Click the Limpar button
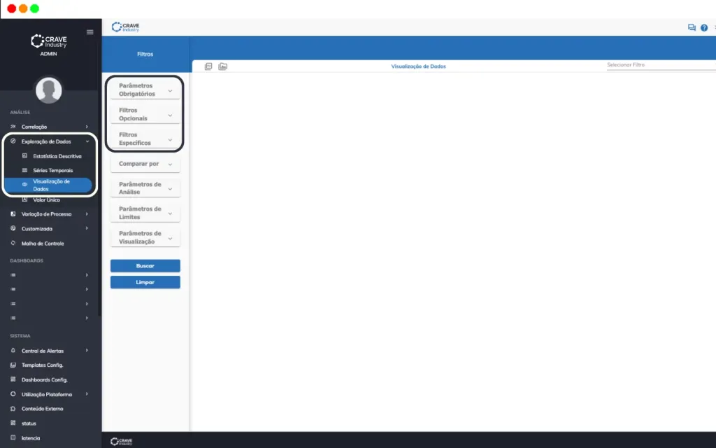716x448 pixels. [145, 282]
